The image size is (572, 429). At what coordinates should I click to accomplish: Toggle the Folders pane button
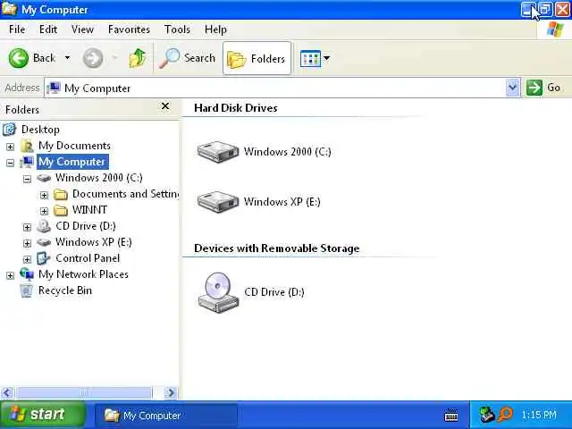tap(257, 58)
